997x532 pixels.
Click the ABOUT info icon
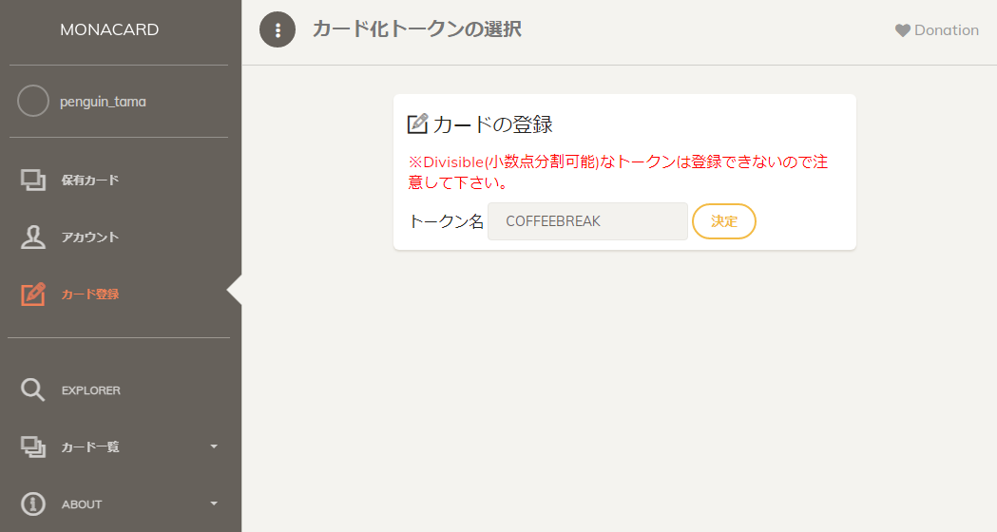coord(33,503)
